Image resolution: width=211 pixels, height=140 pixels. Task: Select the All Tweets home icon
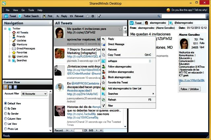14,33
